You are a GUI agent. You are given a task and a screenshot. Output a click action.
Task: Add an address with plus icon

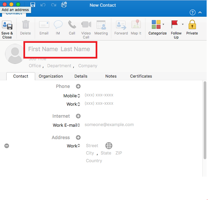pyautogui.click(x=78, y=137)
